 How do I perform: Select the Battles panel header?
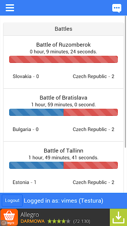coord(64,29)
